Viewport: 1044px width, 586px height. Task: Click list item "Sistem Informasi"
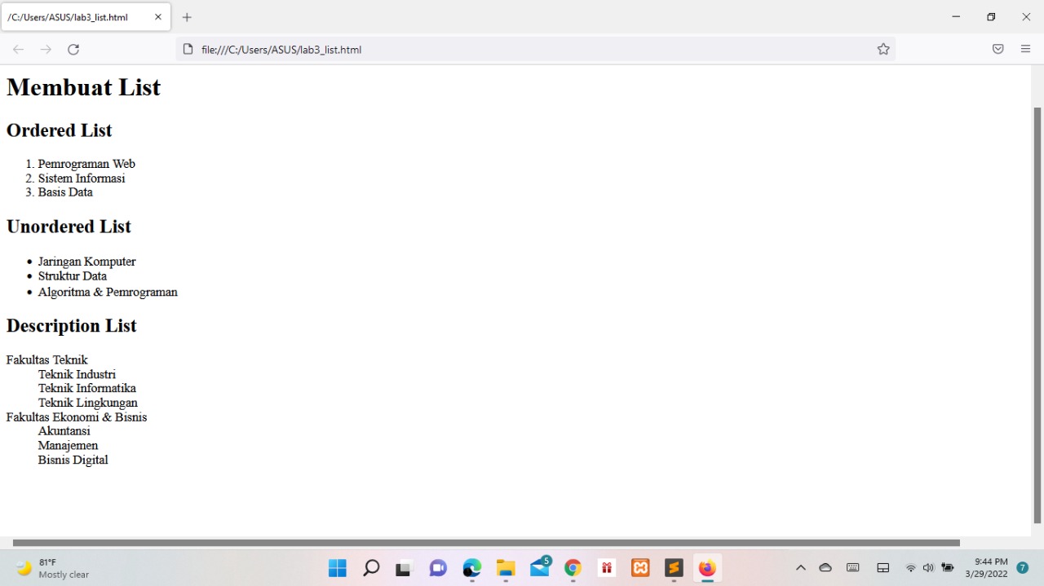(82, 178)
